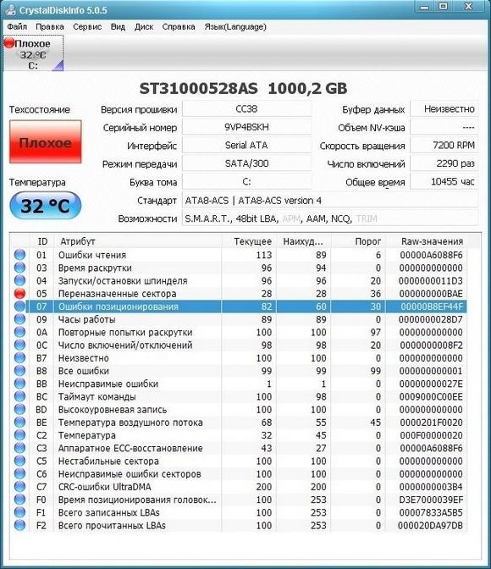Click the status icon for Время раскрутки

tap(19, 268)
